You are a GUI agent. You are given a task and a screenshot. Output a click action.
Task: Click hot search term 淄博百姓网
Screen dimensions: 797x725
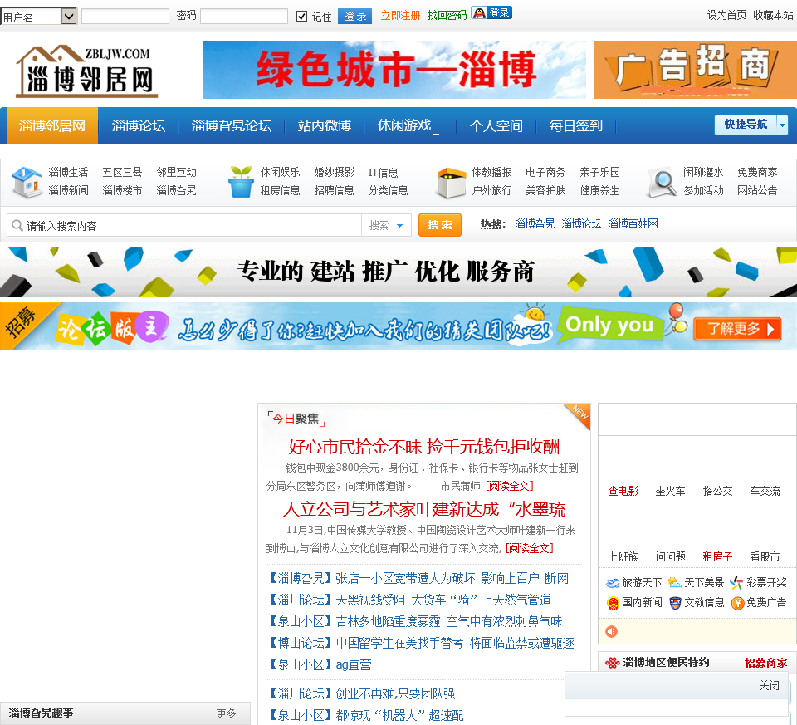633,223
